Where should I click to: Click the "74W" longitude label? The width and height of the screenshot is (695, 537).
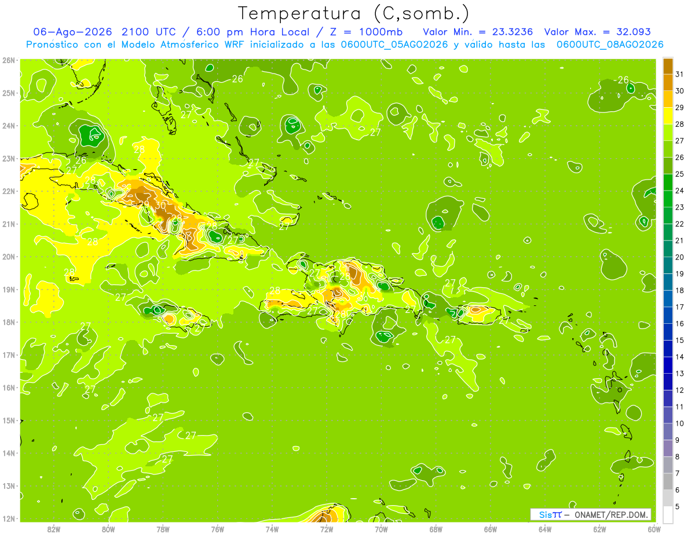[272, 529]
